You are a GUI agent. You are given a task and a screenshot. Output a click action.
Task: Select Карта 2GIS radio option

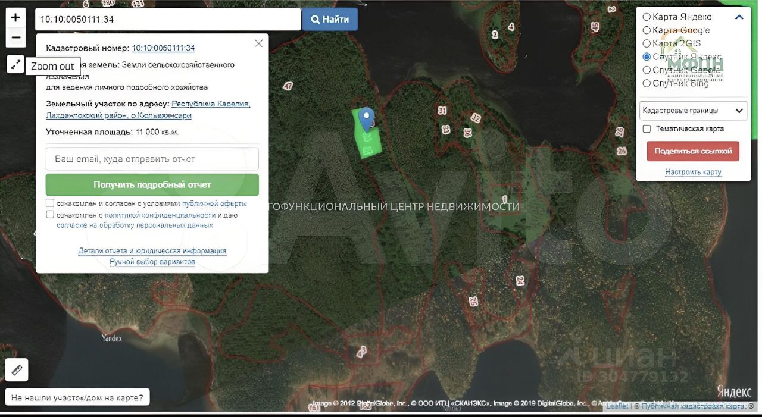click(x=647, y=43)
